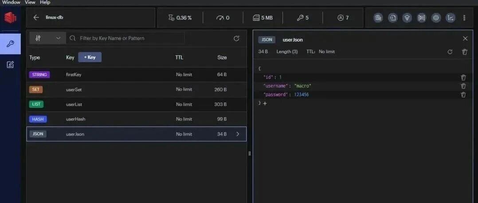Click the STRING type badge
The height and width of the screenshot is (203, 478).
39,74
